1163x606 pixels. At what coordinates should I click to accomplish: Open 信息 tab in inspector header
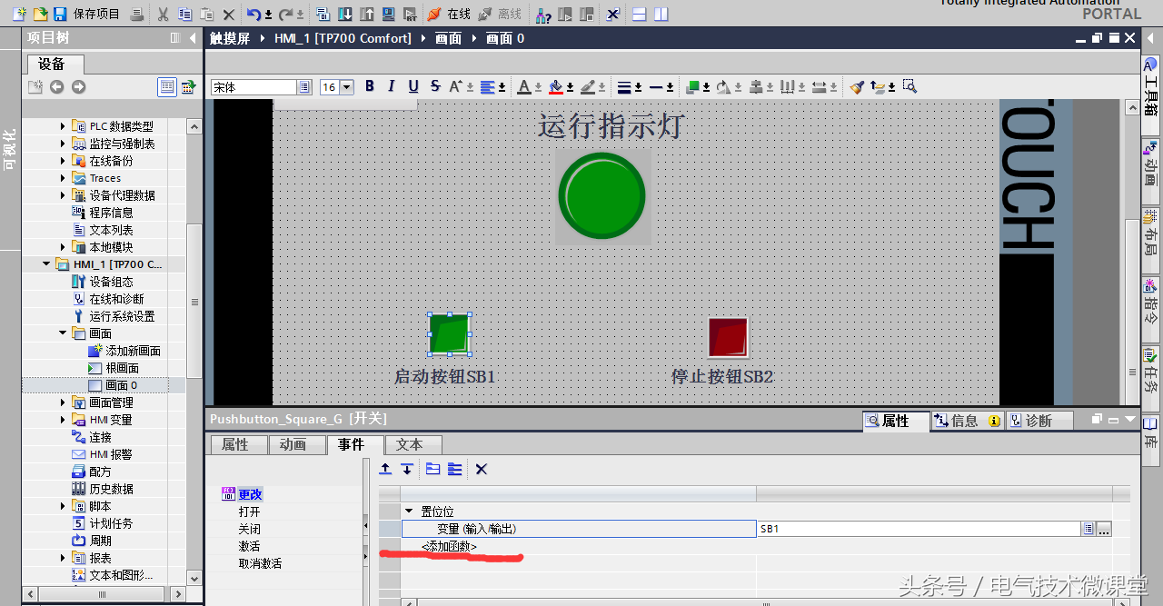966,421
